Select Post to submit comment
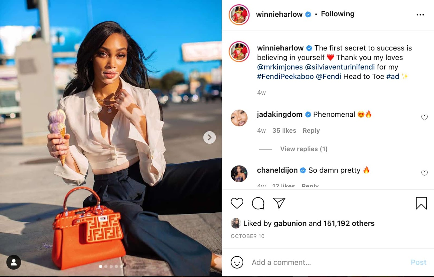The height and width of the screenshot is (277, 434). (x=419, y=262)
